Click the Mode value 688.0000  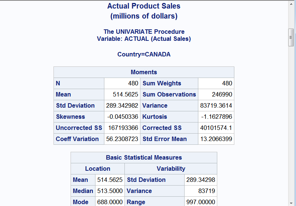110,202
